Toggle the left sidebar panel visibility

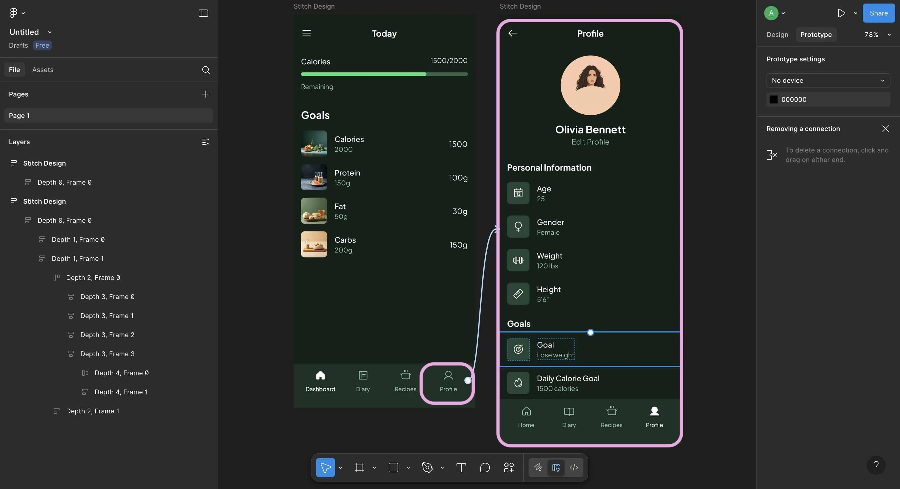click(x=203, y=13)
